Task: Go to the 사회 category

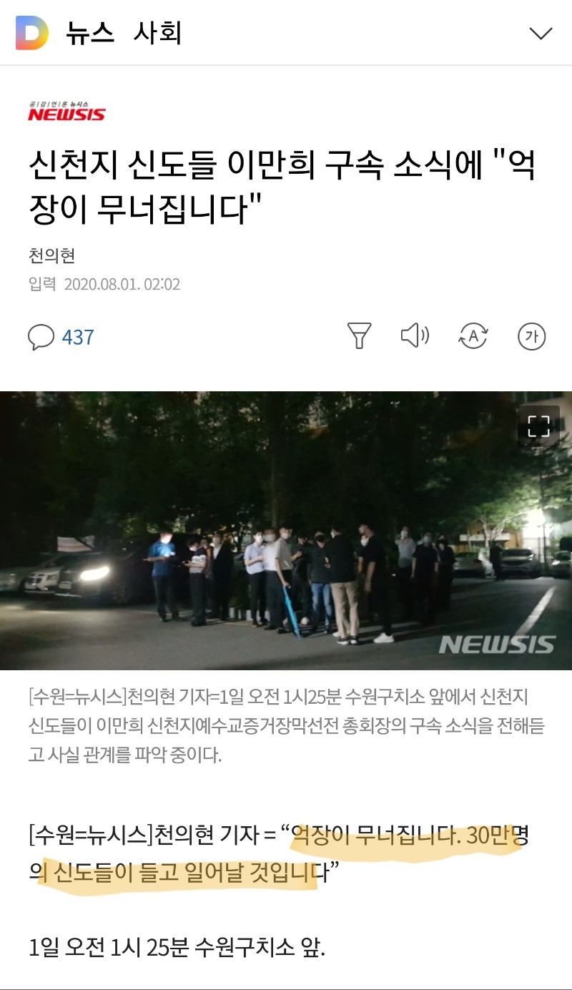Action: (x=158, y=33)
